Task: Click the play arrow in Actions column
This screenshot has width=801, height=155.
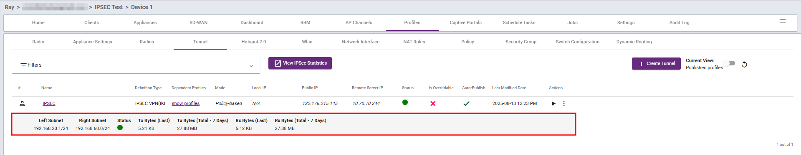Action: (x=553, y=103)
